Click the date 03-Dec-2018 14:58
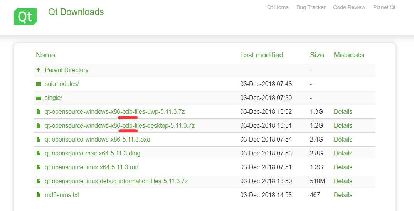 click(x=266, y=195)
